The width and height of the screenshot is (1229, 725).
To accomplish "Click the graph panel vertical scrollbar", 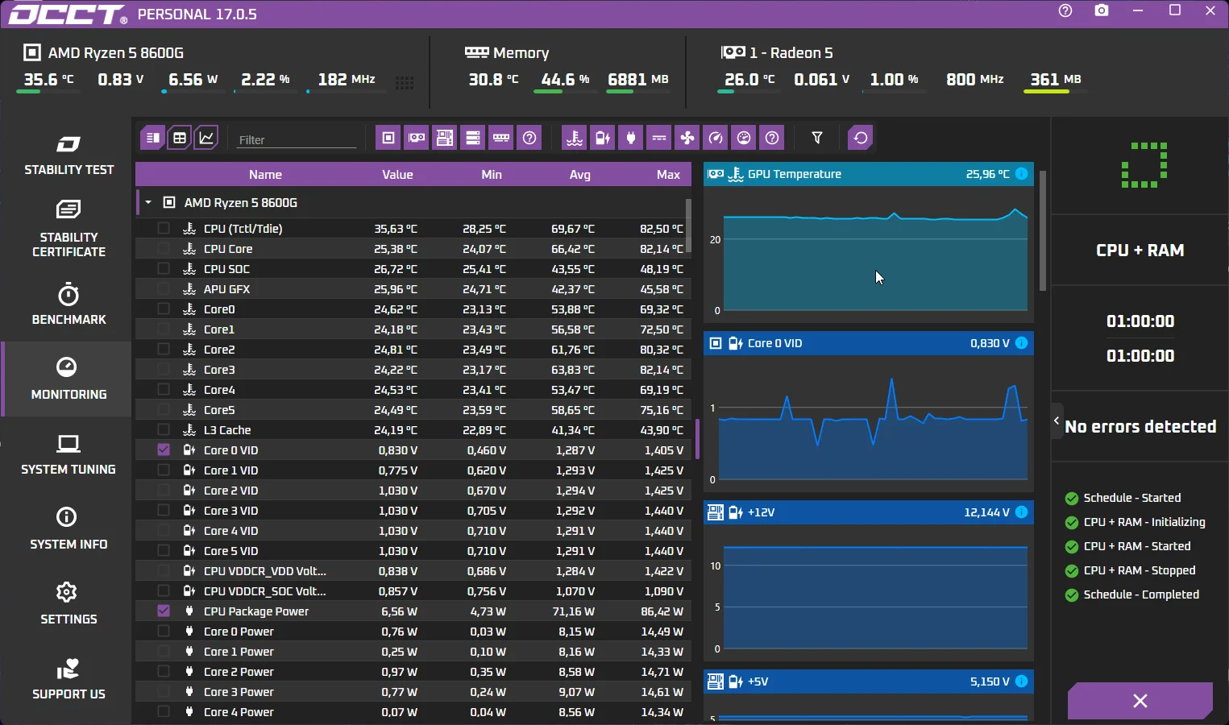I will [x=1042, y=230].
